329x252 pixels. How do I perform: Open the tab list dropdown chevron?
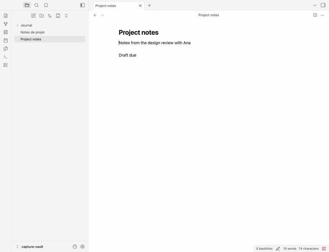pyautogui.click(x=315, y=5)
